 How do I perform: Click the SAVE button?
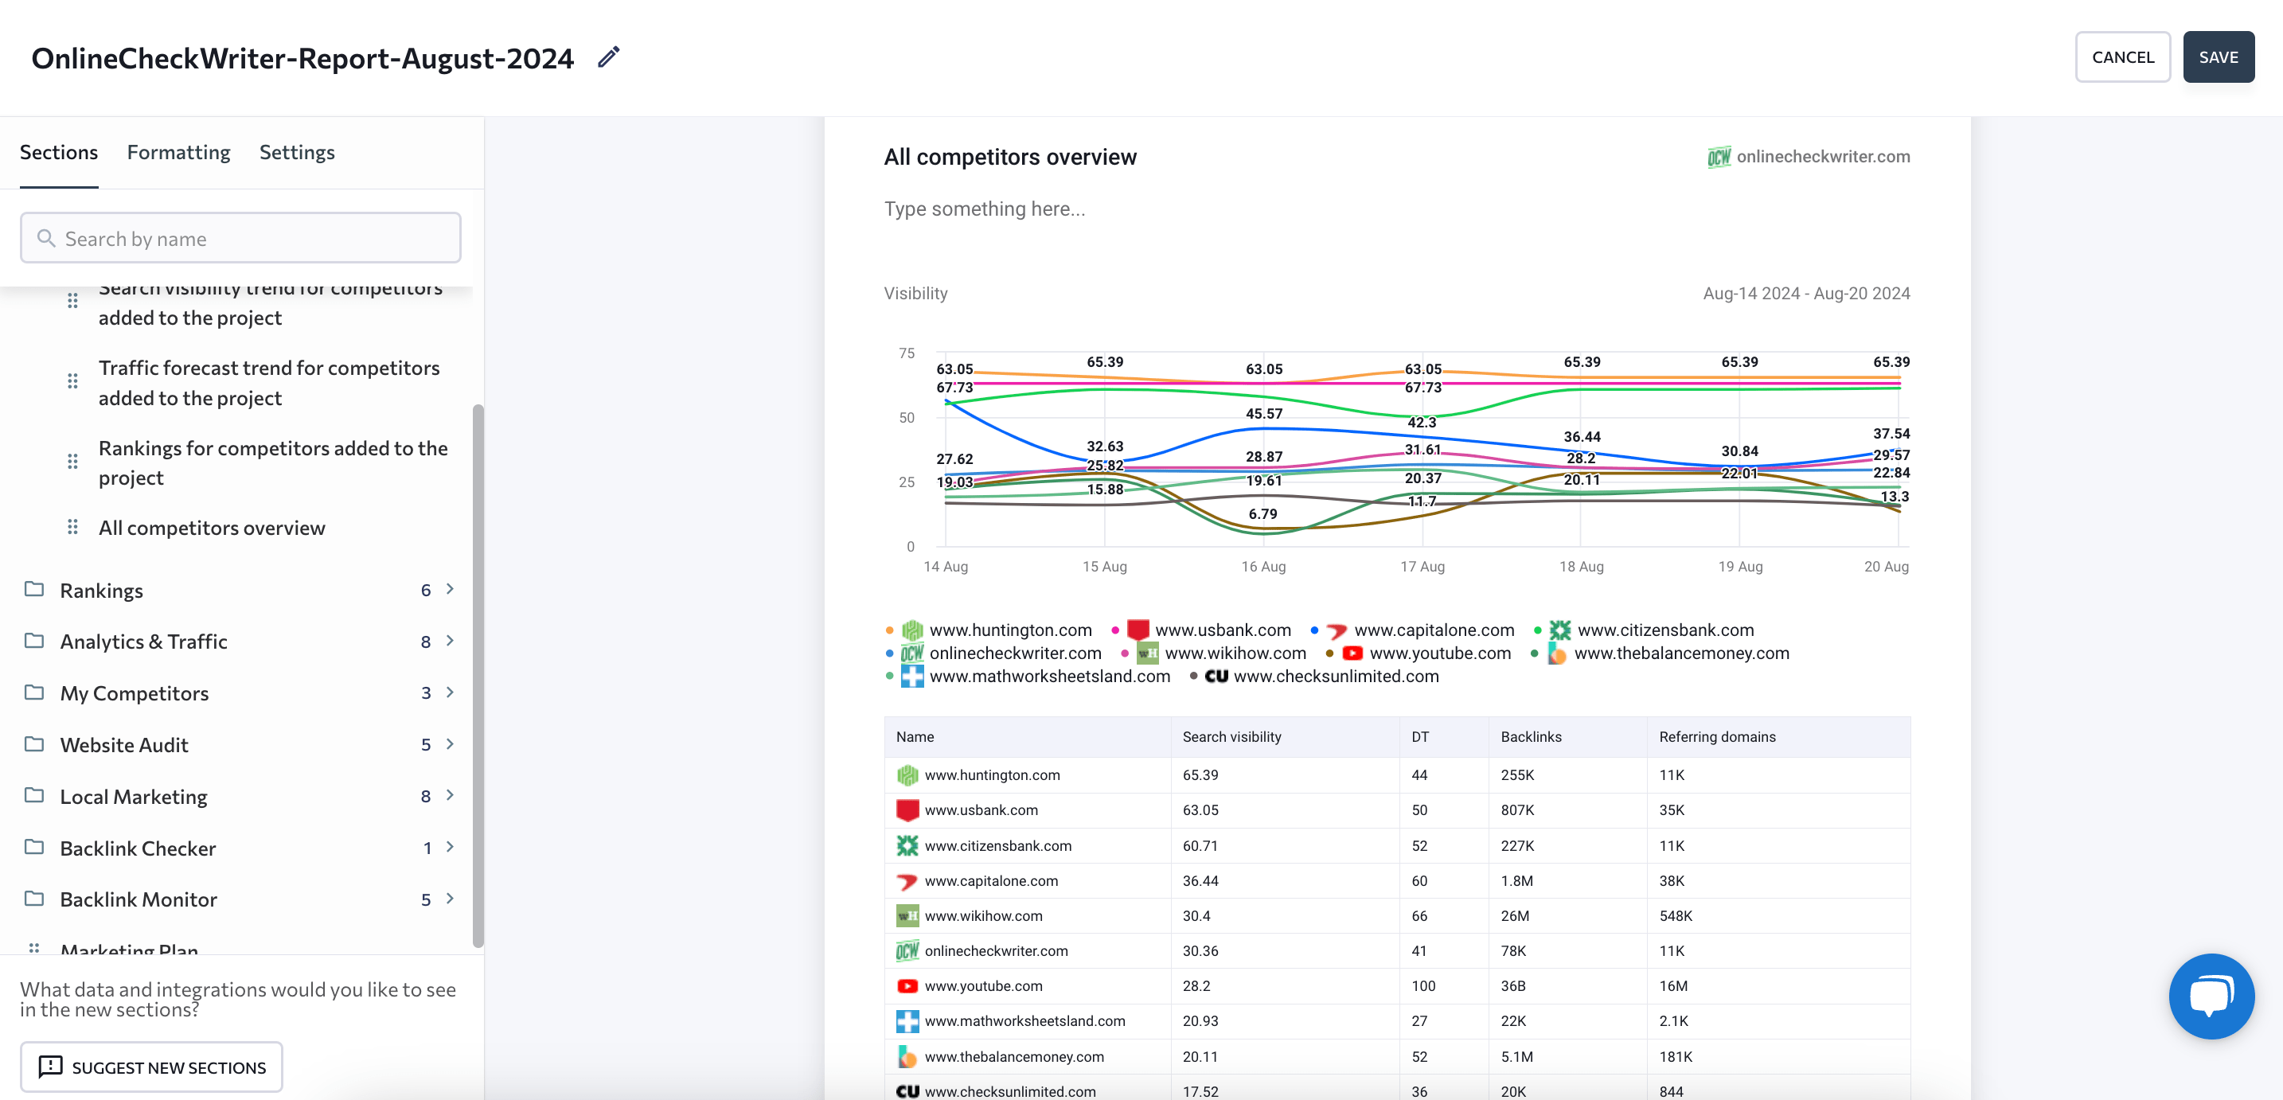2219,57
